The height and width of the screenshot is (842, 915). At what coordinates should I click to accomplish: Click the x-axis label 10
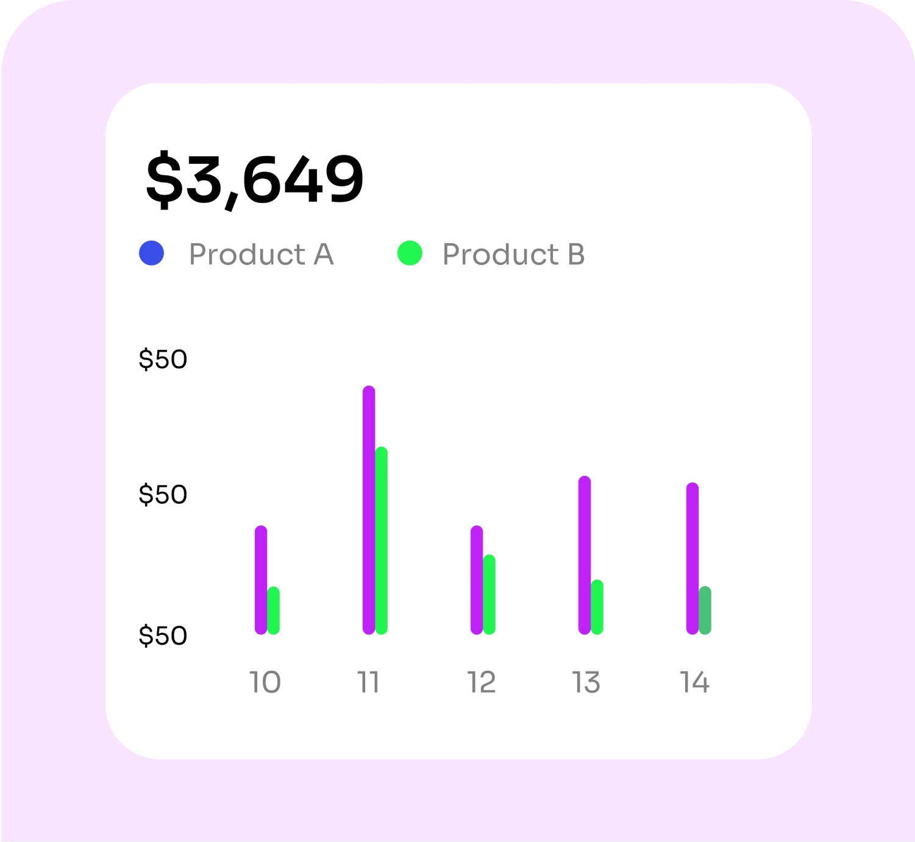[x=265, y=682]
